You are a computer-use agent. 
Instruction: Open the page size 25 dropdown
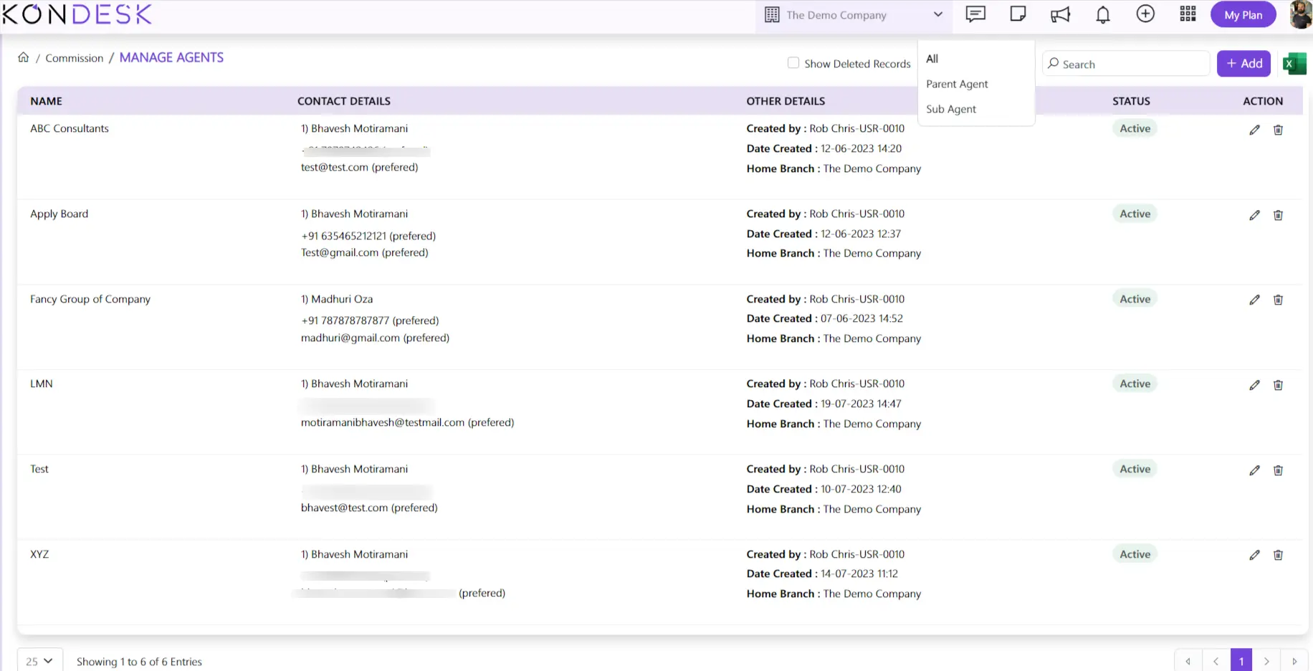point(39,661)
